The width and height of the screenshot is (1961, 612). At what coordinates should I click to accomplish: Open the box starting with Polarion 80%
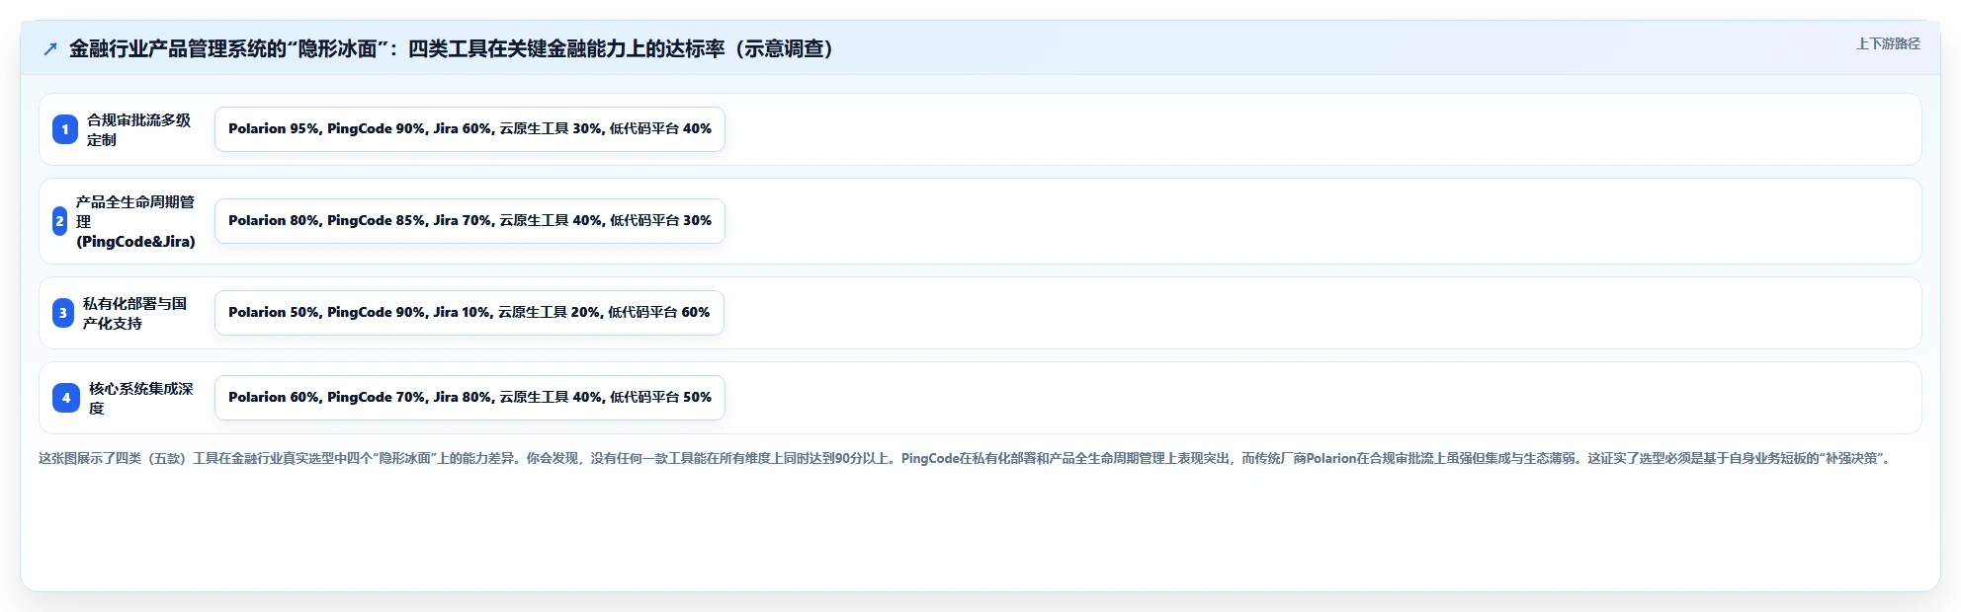tap(469, 221)
